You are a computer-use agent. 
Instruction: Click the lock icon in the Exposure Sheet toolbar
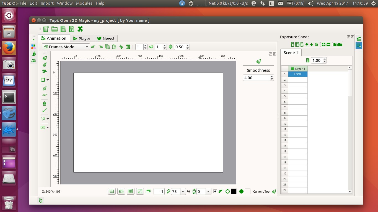pos(317,44)
